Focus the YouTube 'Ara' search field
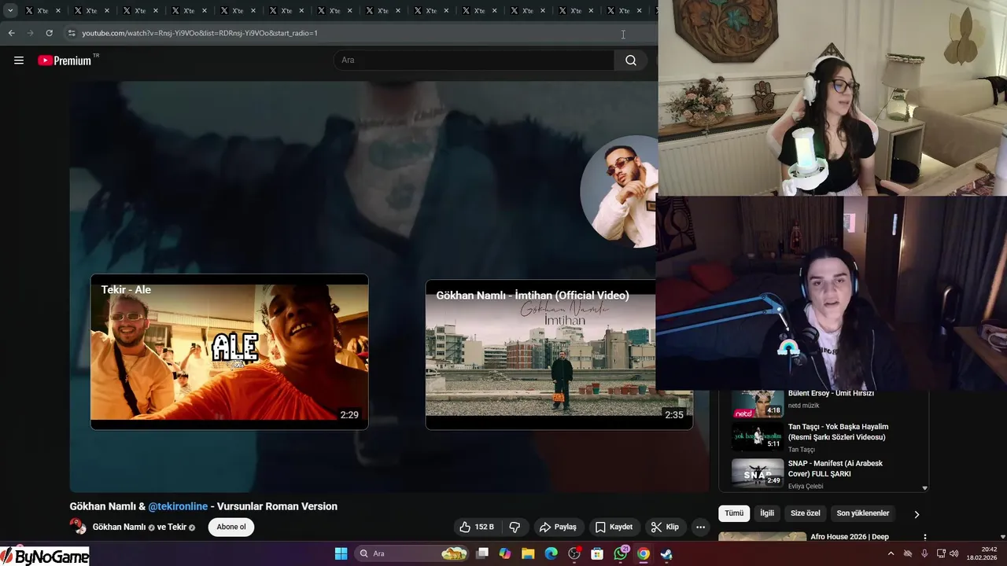 (x=474, y=61)
